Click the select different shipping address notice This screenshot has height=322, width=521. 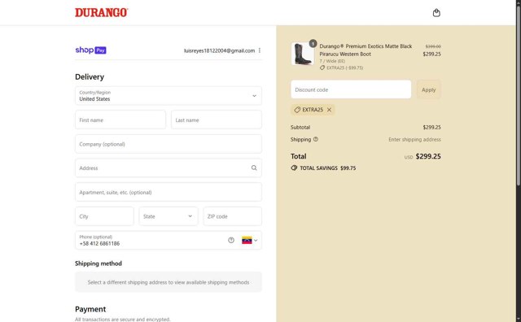[x=169, y=282]
